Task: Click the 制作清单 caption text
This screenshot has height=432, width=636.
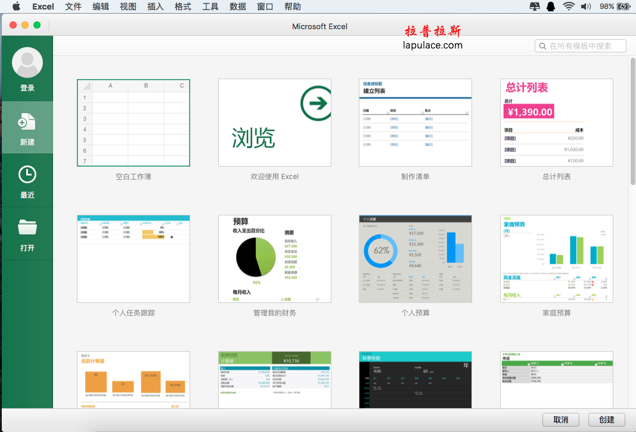Action: [x=415, y=177]
